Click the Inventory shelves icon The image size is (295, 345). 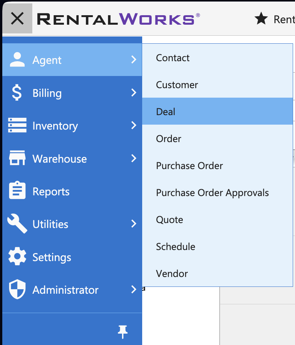(17, 125)
